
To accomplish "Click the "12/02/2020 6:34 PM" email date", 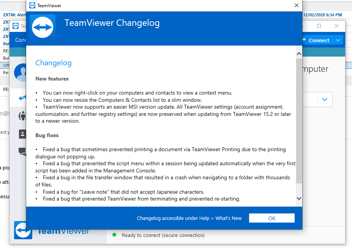I will 322,15.
